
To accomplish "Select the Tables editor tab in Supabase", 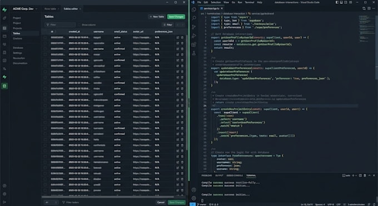I will click(72, 9).
